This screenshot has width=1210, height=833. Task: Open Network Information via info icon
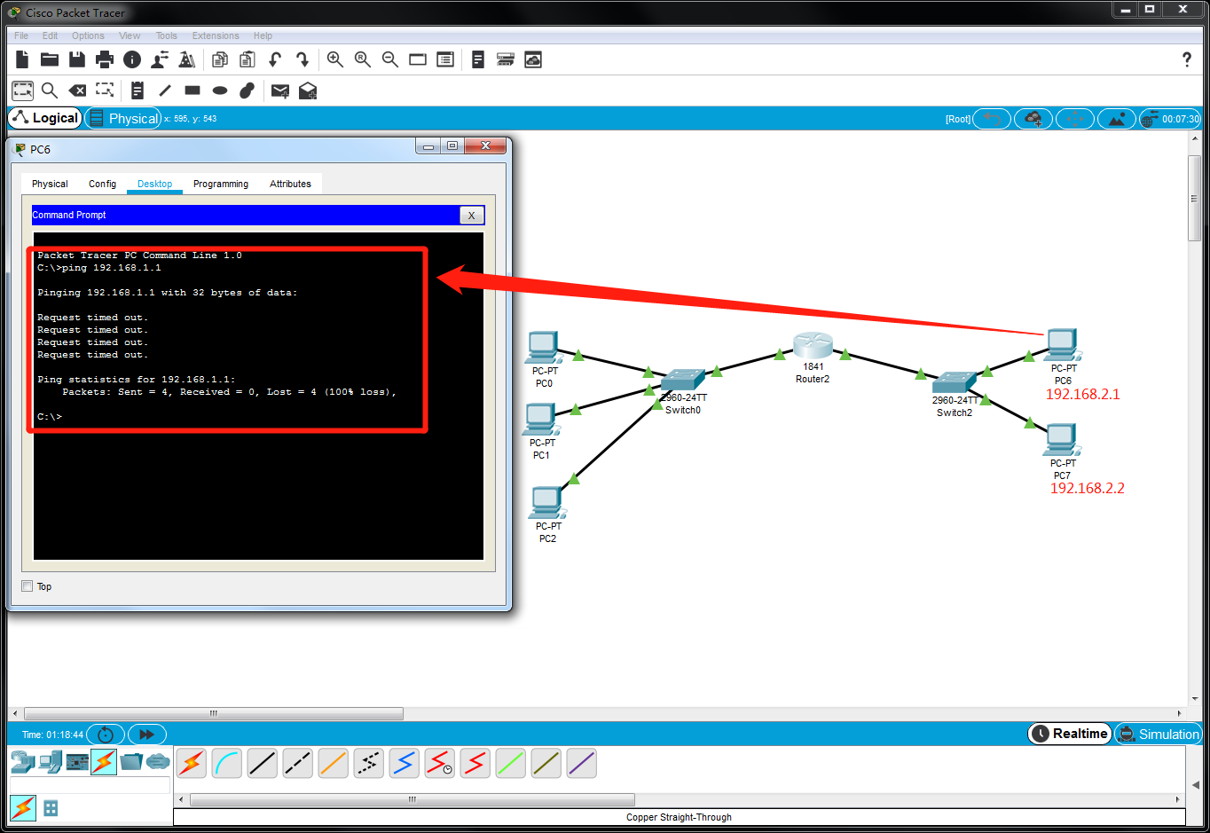coord(132,59)
